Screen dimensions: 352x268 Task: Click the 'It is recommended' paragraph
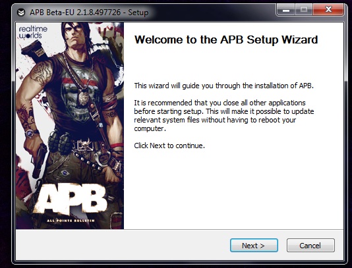[x=224, y=115]
